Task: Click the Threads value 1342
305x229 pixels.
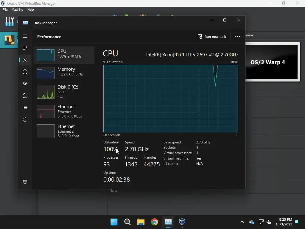Action: (x=131, y=164)
